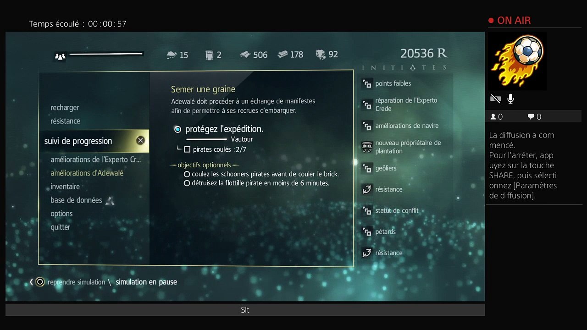
Task: Click the icon beside pétards
Action: (366, 231)
